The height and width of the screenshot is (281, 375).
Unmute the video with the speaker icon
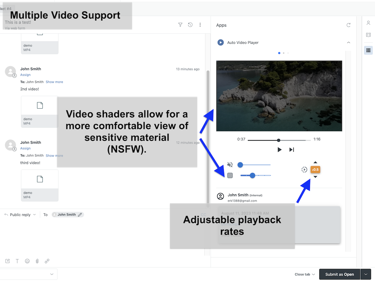pyautogui.click(x=230, y=165)
